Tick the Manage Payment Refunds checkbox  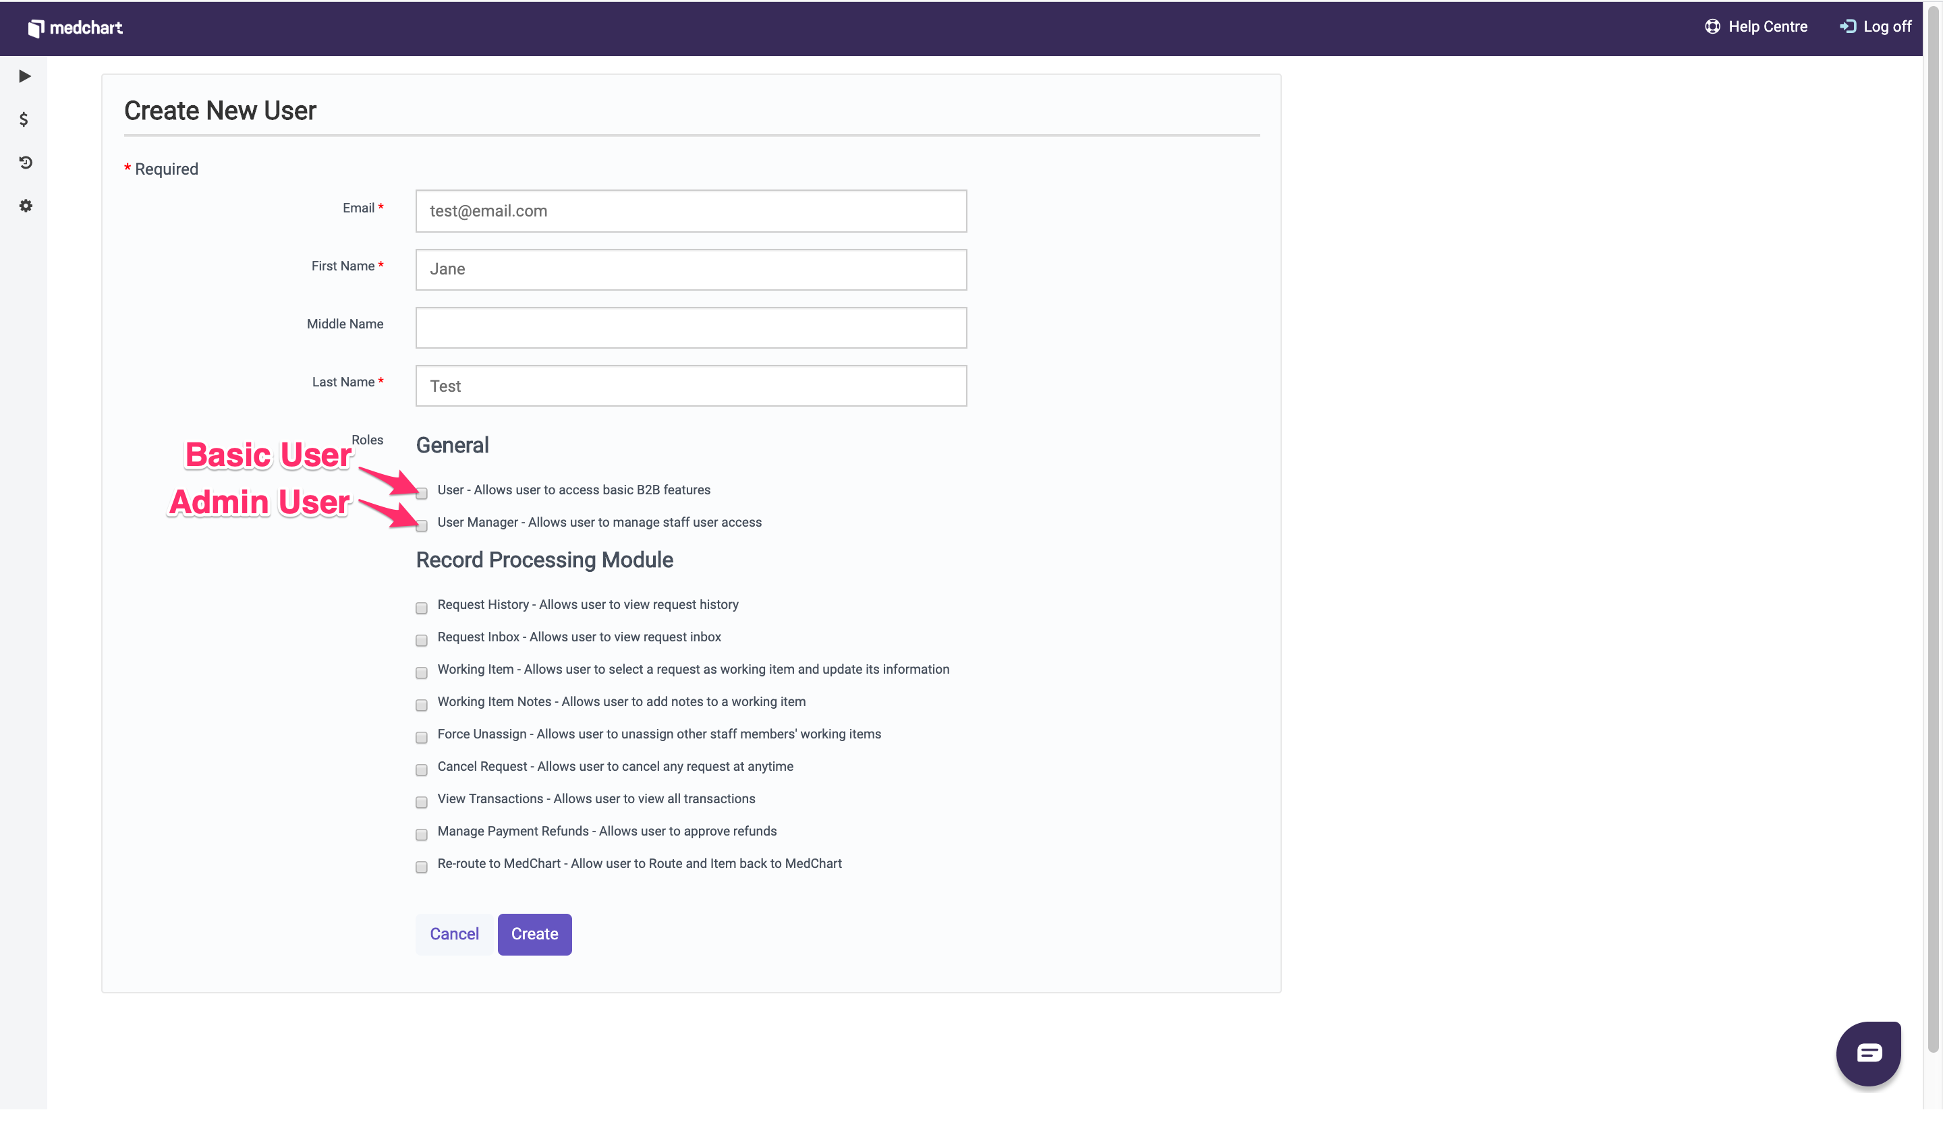coord(422,835)
